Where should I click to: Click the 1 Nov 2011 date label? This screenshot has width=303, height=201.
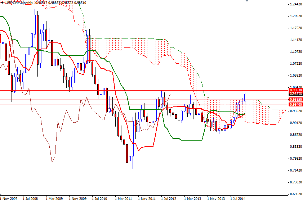click(x=147, y=198)
